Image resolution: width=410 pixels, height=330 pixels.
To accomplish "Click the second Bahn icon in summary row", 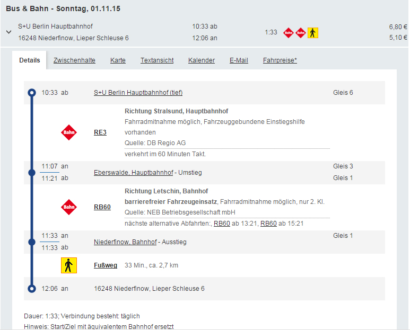I will pos(301,33).
